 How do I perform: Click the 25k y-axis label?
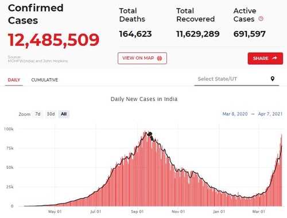(x=10, y=187)
